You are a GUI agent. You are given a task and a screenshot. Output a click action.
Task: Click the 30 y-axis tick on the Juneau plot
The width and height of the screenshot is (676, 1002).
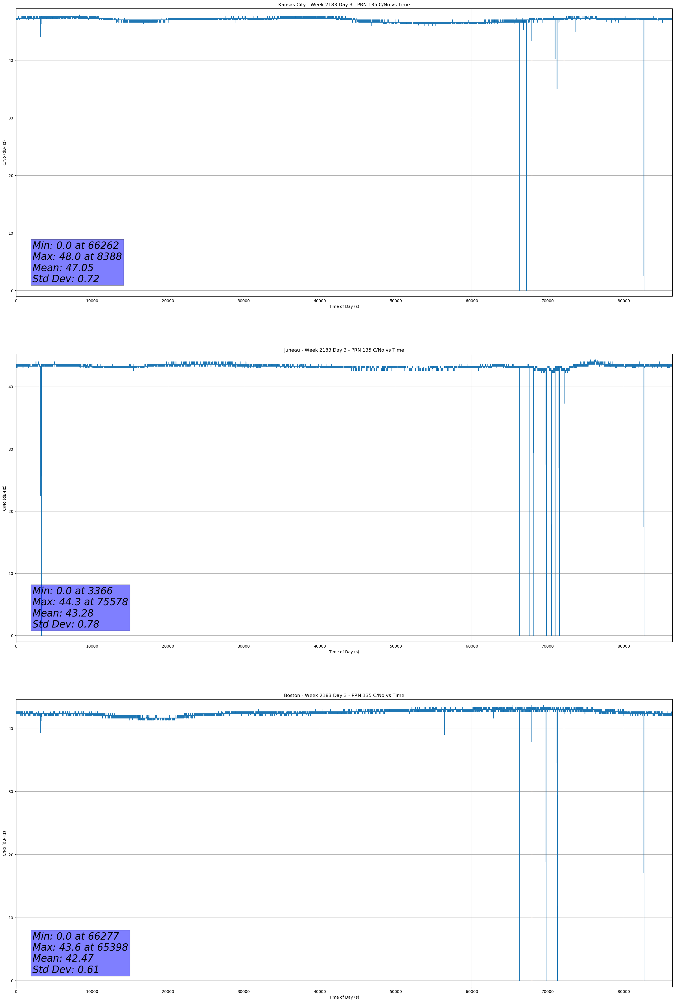(x=11, y=449)
